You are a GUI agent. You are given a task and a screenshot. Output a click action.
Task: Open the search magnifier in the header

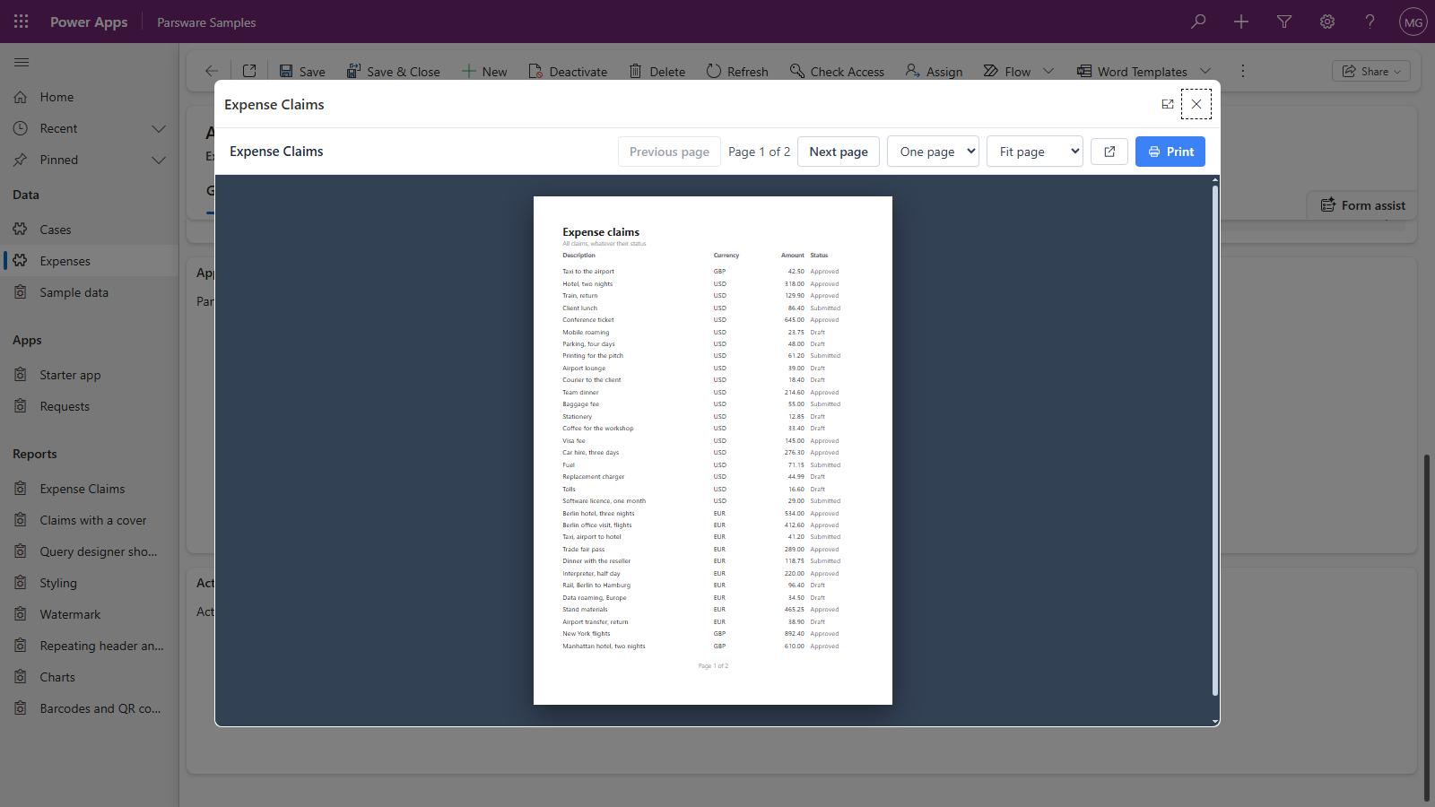click(1198, 22)
